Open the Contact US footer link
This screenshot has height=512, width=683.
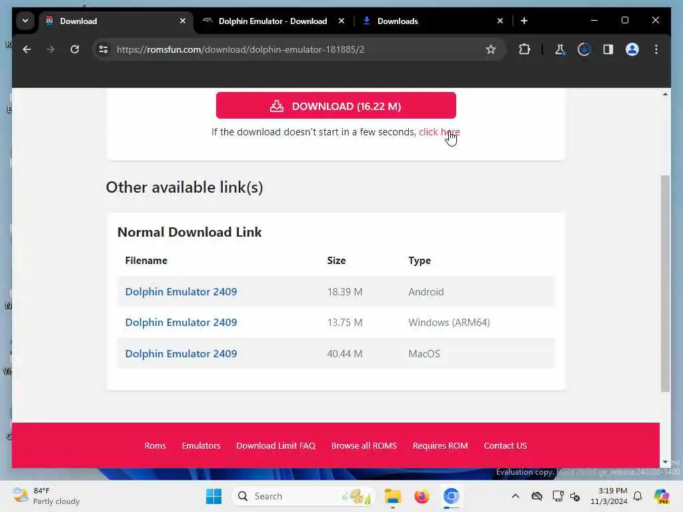(x=506, y=446)
